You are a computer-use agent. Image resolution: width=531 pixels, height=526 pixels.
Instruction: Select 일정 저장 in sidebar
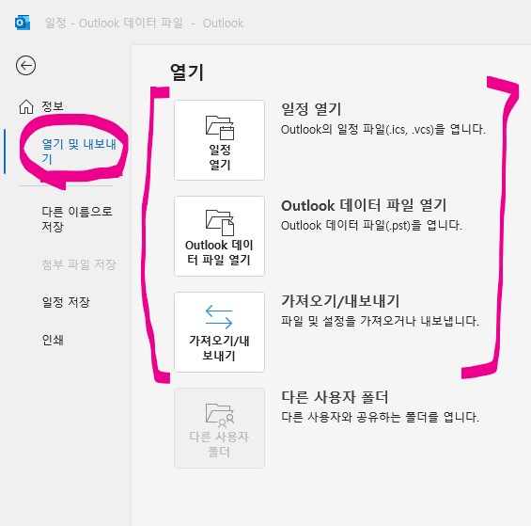pyautogui.click(x=66, y=302)
